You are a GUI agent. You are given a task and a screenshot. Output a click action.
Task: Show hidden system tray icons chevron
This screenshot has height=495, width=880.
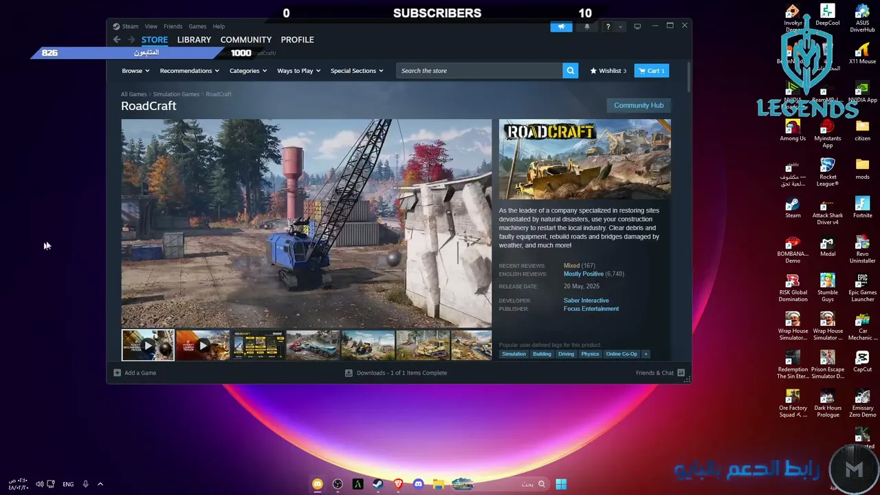(x=100, y=484)
